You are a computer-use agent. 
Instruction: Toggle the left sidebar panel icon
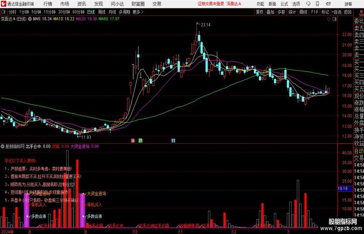3,12
